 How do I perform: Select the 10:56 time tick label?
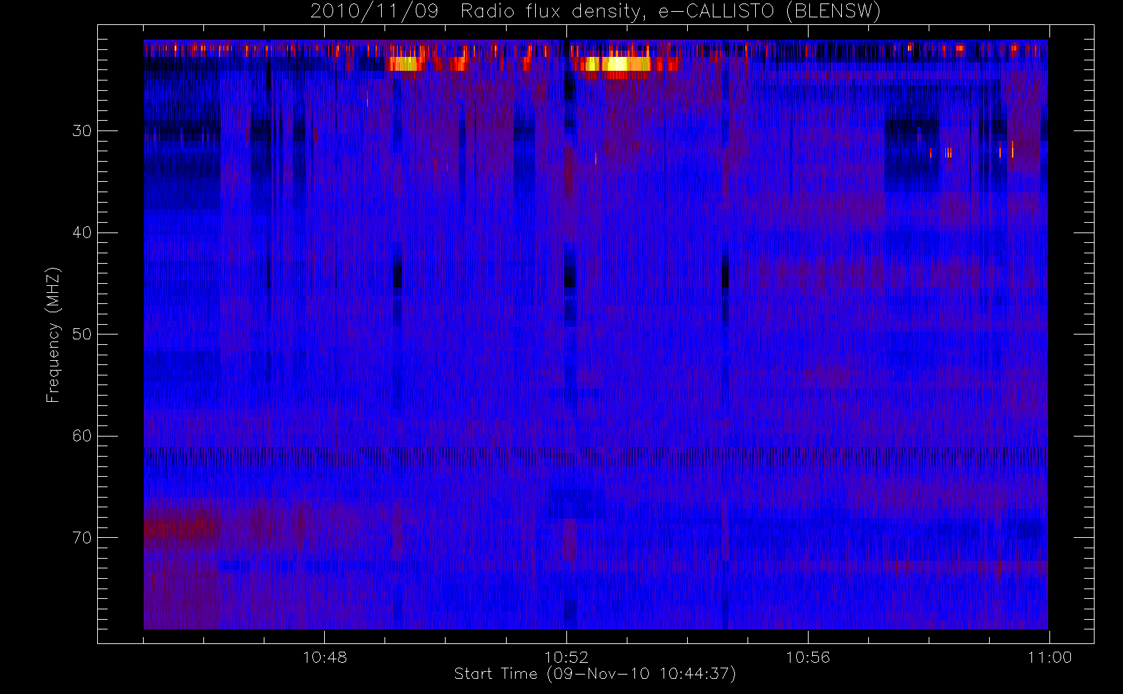pos(808,657)
